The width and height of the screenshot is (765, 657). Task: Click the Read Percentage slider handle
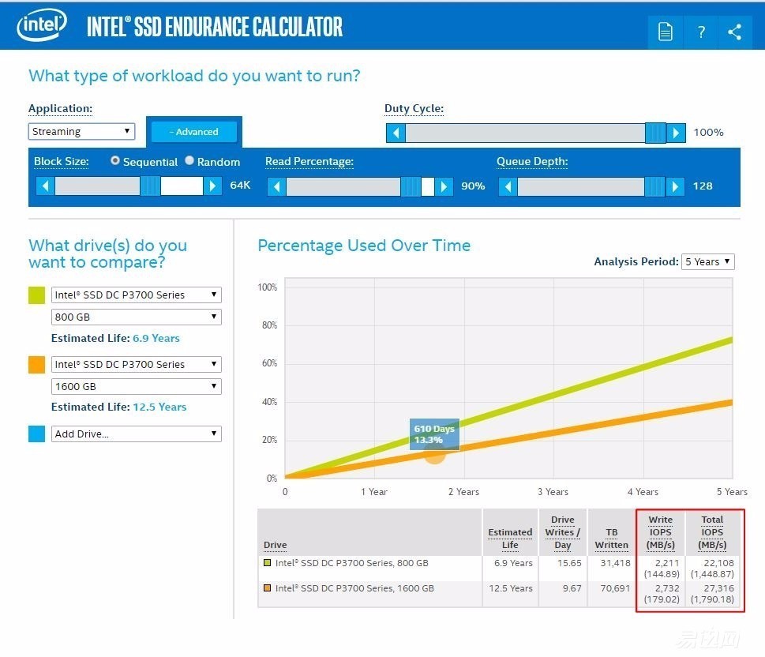tap(411, 186)
